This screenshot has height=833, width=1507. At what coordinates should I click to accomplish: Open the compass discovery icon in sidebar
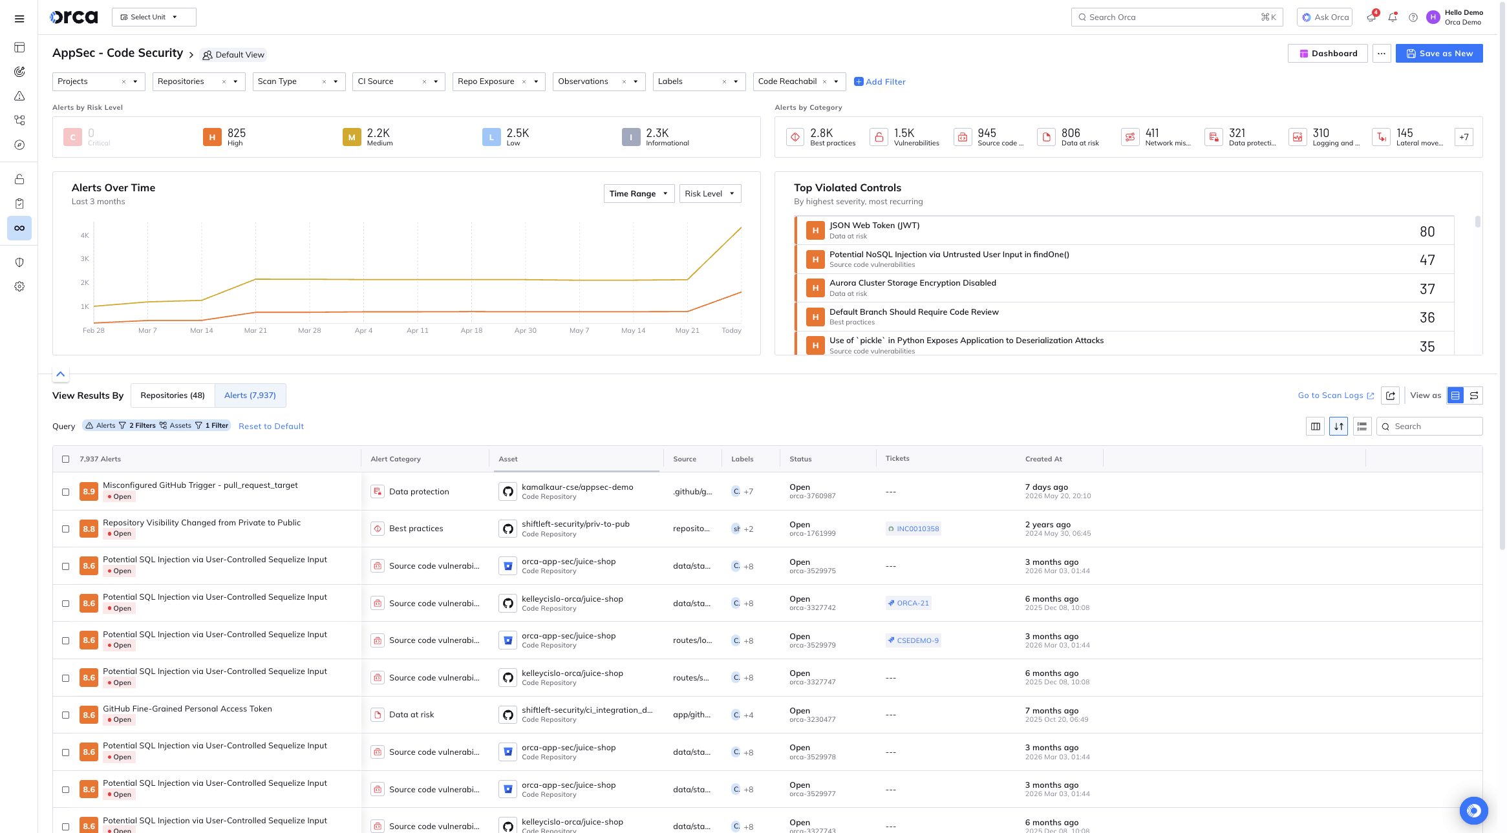click(x=19, y=145)
